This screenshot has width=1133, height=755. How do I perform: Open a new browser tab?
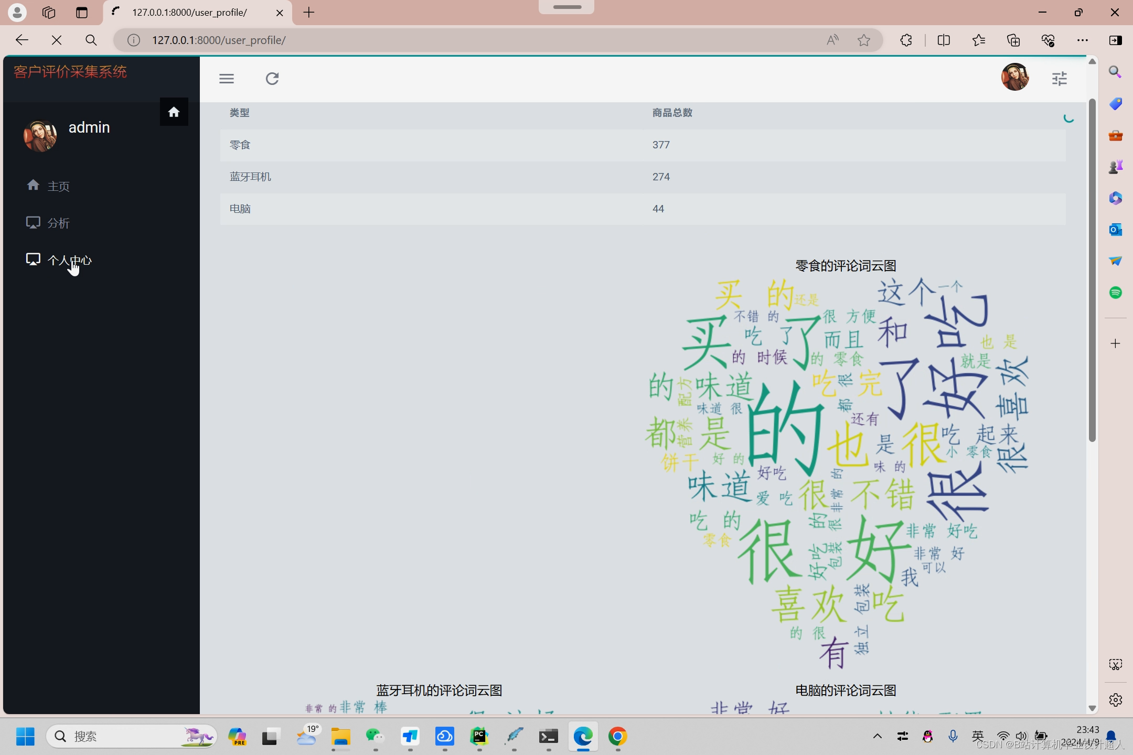[309, 13]
